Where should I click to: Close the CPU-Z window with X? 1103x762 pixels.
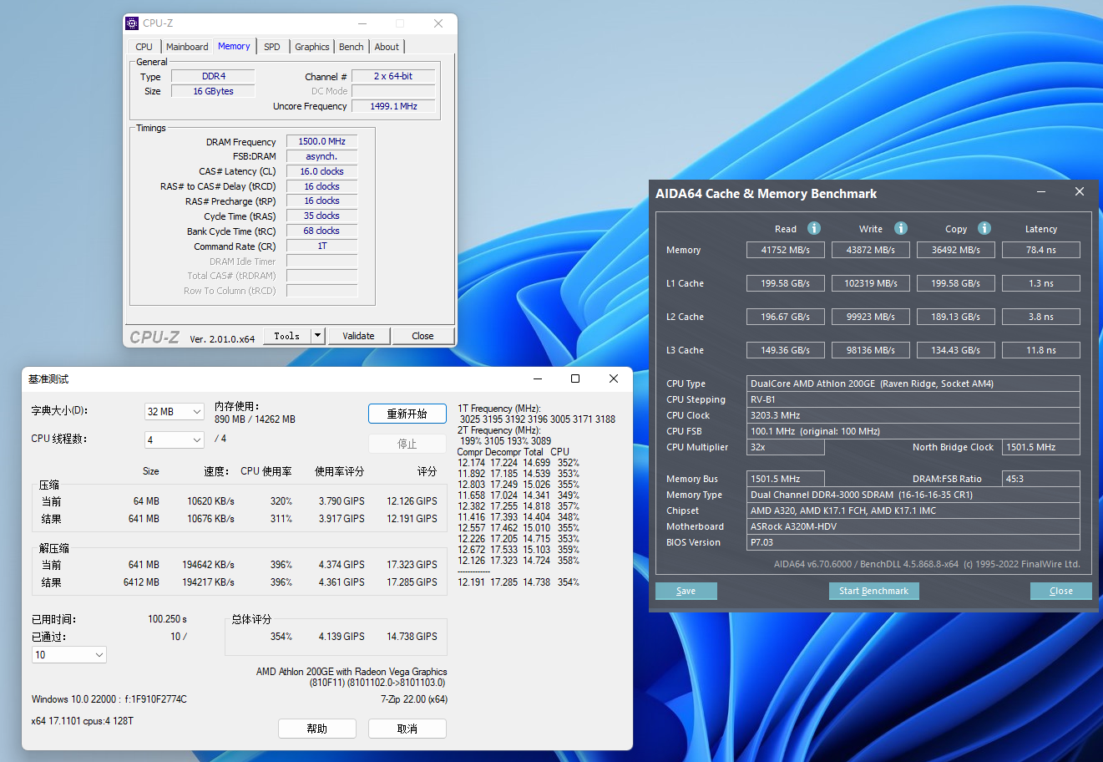point(438,23)
